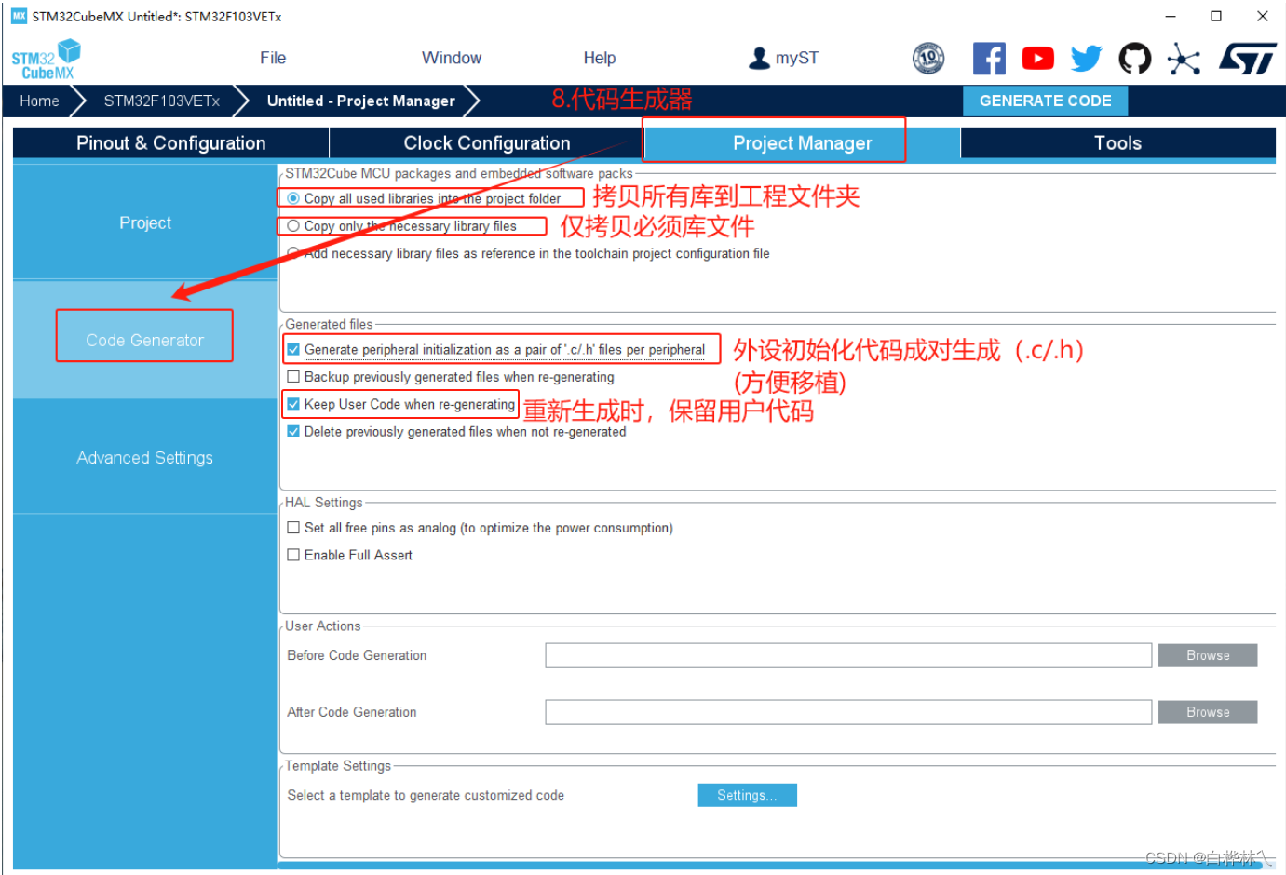Go to STM32F103VETx breadcrumb
The height and width of the screenshot is (875, 1286).
[162, 101]
